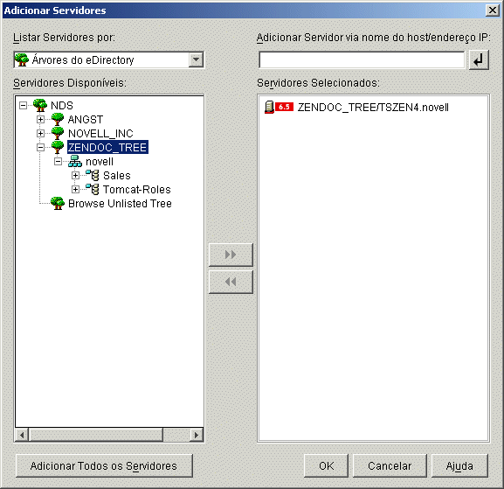Select ZENDOC_TREE/TSZEN4.novell in selected servers
Viewport: 504px width, 489px height.
coord(373,108)
